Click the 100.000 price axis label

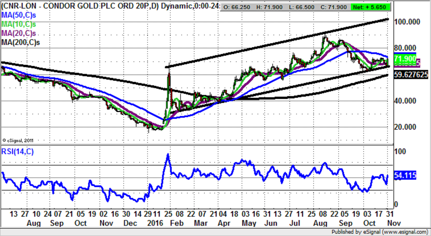[407, 22]
